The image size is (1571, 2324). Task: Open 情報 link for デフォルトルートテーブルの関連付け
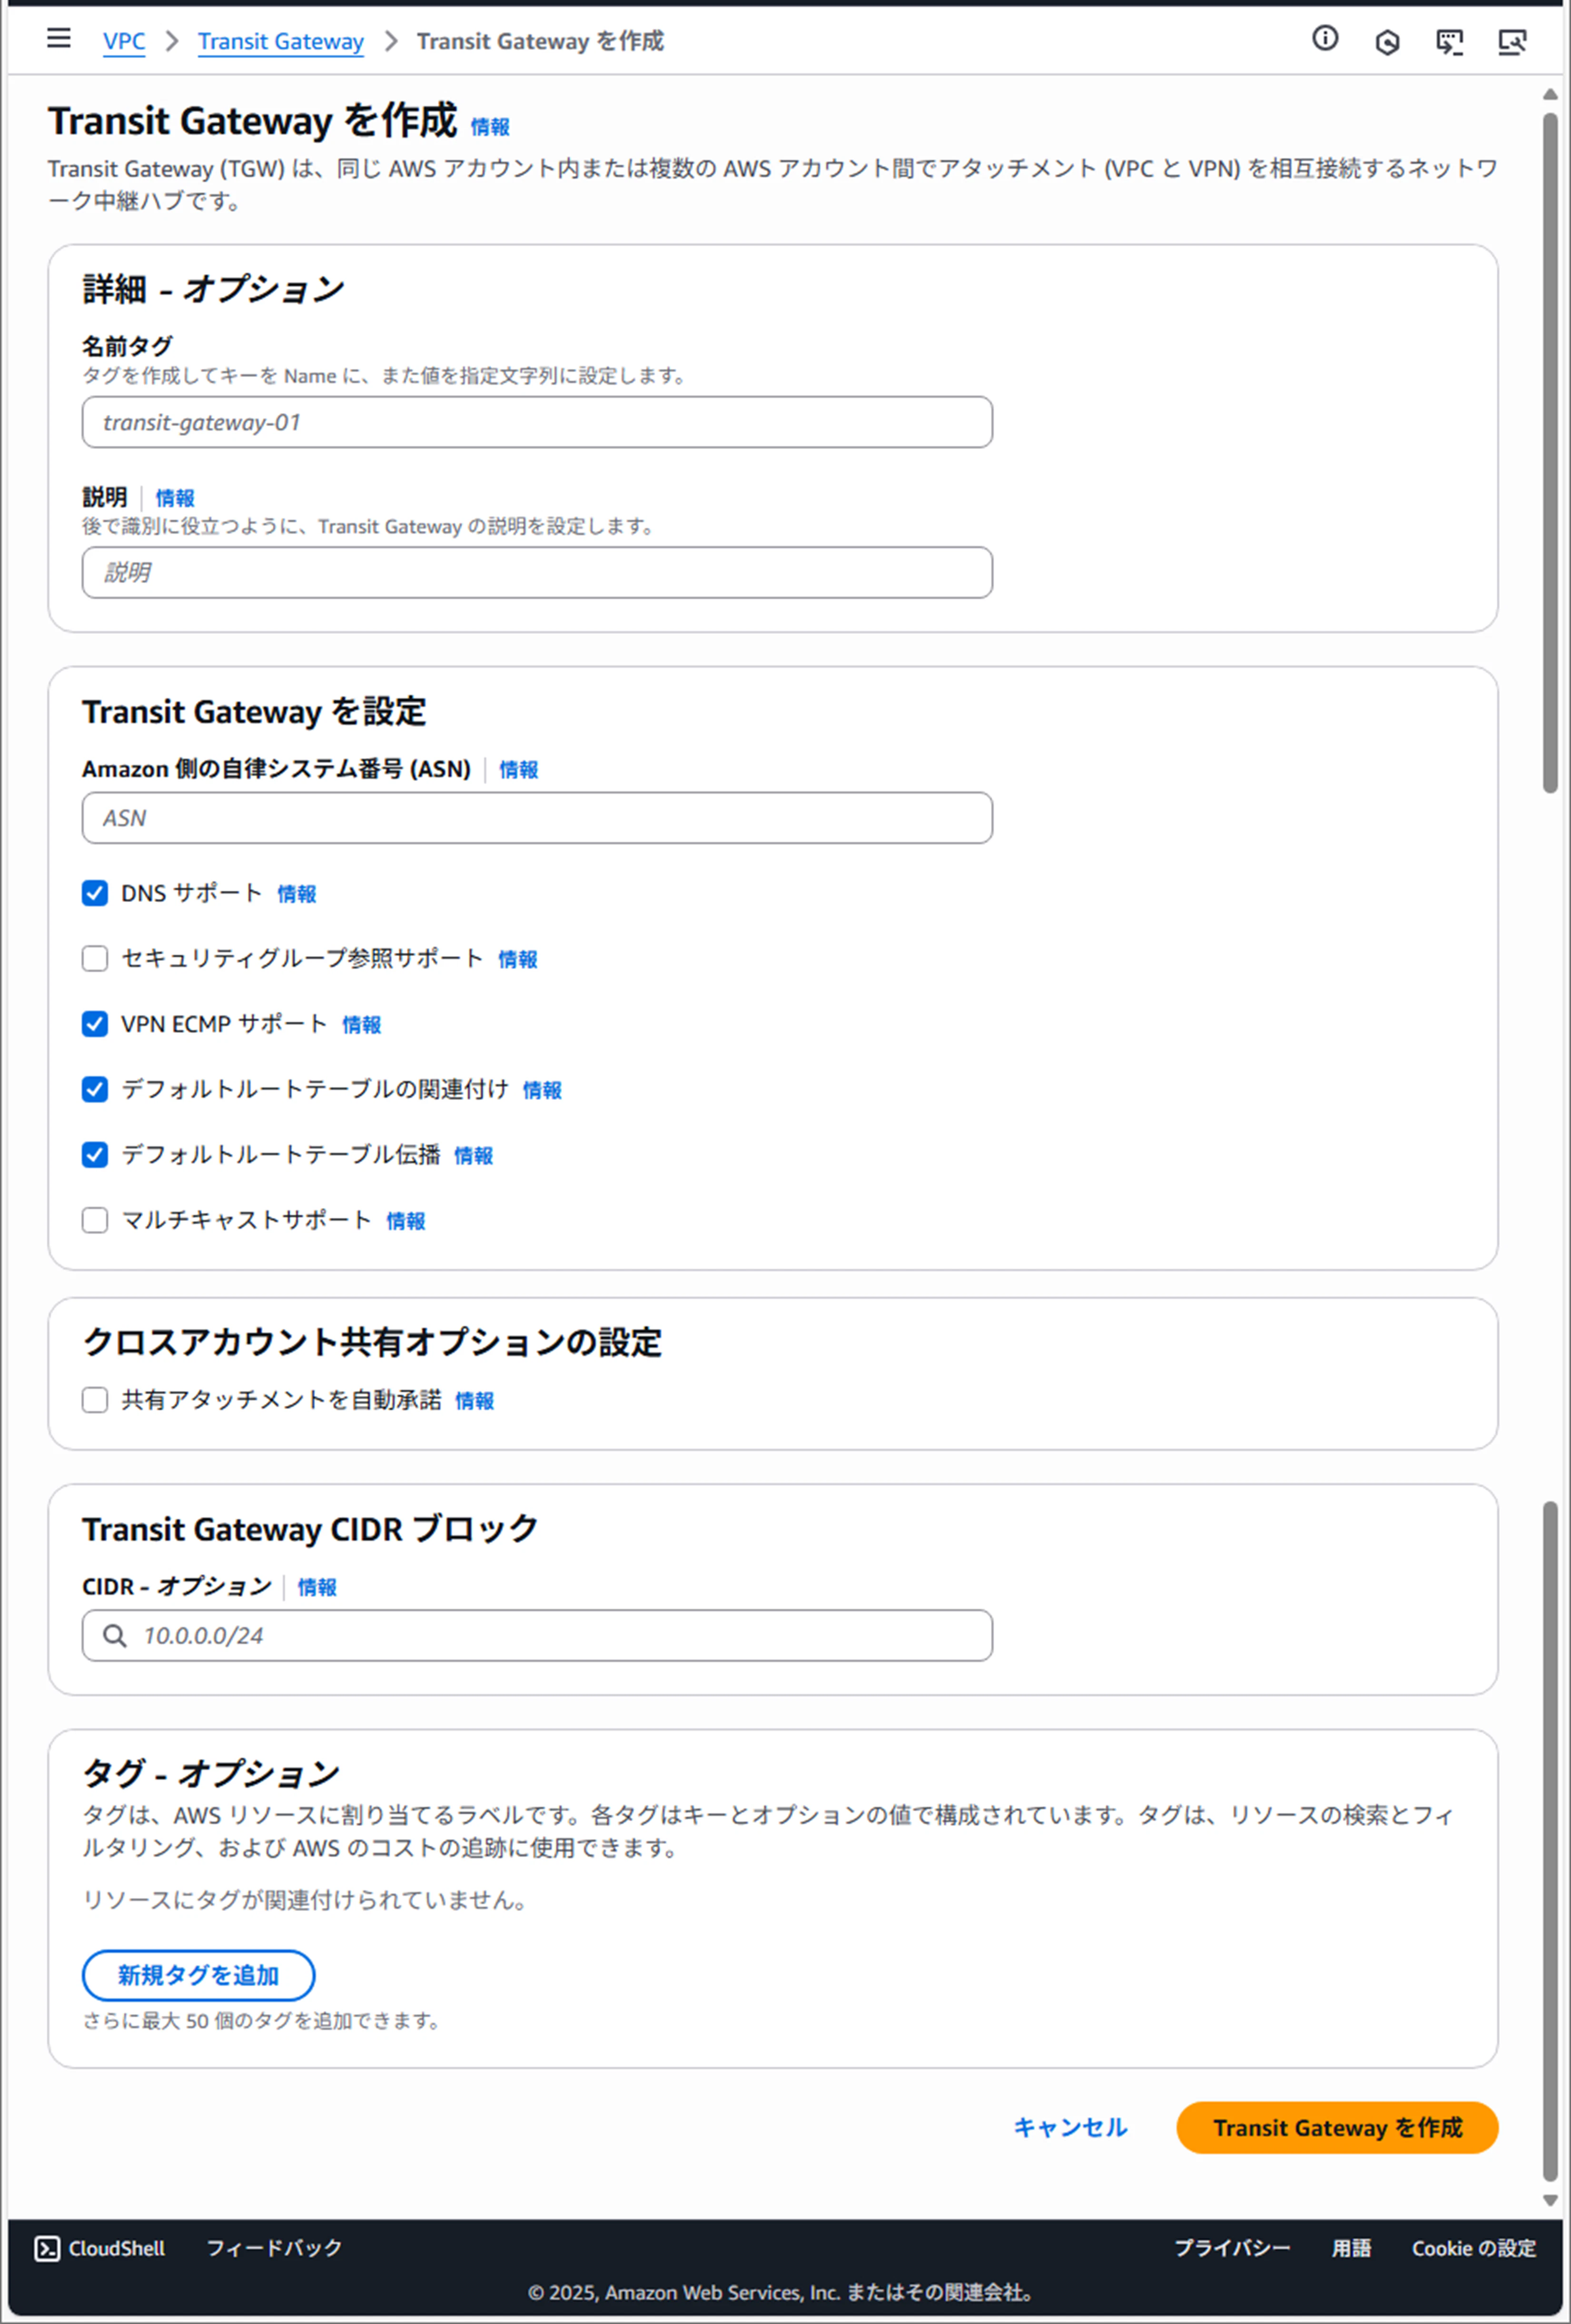(x=543, y=1090)
